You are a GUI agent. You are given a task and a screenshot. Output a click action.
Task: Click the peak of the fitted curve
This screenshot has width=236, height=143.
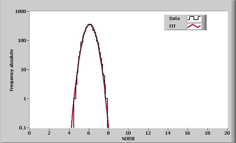coord(90,25)
